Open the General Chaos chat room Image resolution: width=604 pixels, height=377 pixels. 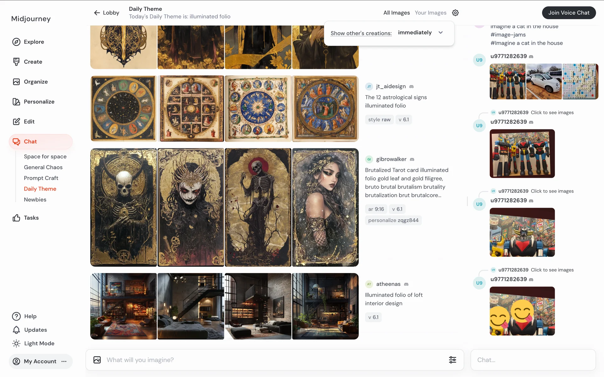pyautogui.click(x=43, y=167)
